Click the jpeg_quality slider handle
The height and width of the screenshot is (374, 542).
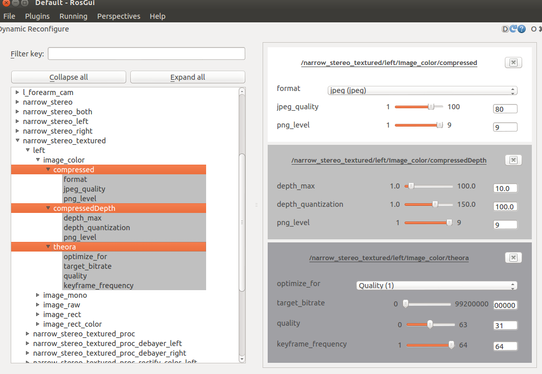click(x=431, y=107)
